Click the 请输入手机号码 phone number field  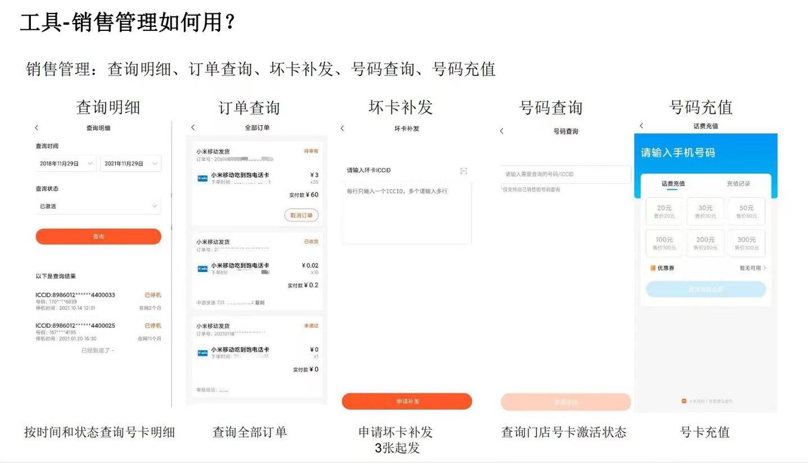pyautogui.click(x=678, y=153)
